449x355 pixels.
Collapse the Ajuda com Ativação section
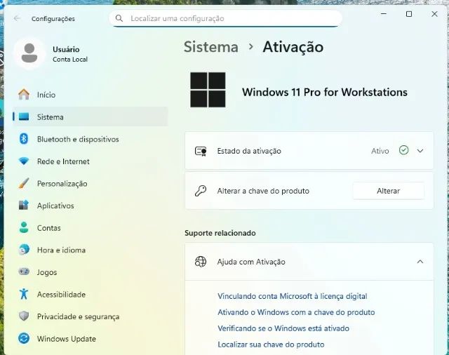pyautogui.click(x=420, y=262)
